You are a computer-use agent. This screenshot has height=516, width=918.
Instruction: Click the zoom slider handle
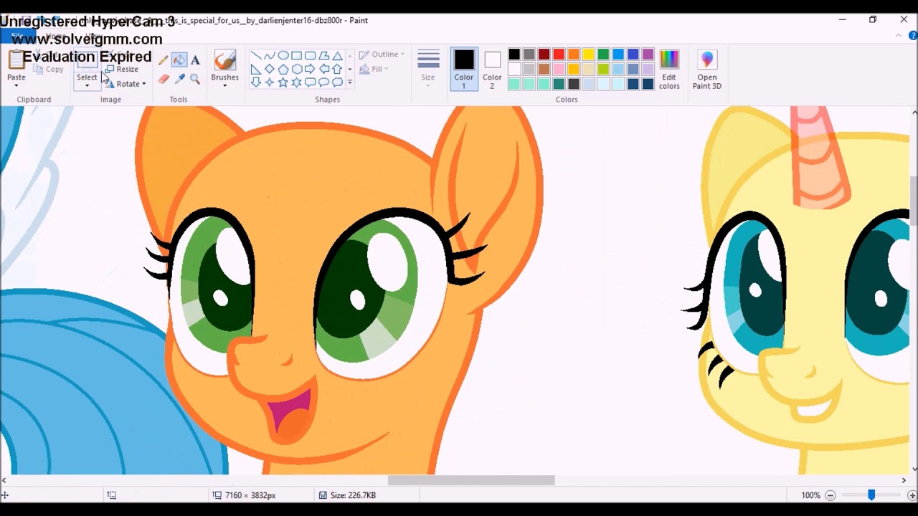[x=871, y=495]
